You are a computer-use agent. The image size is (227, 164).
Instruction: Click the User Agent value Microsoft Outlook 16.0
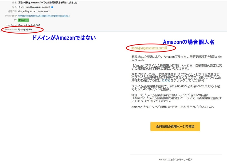pyautogui.click(x=29, y=25)
